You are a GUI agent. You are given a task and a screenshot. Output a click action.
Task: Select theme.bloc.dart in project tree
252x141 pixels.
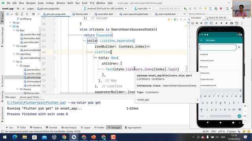coord(31,38)
